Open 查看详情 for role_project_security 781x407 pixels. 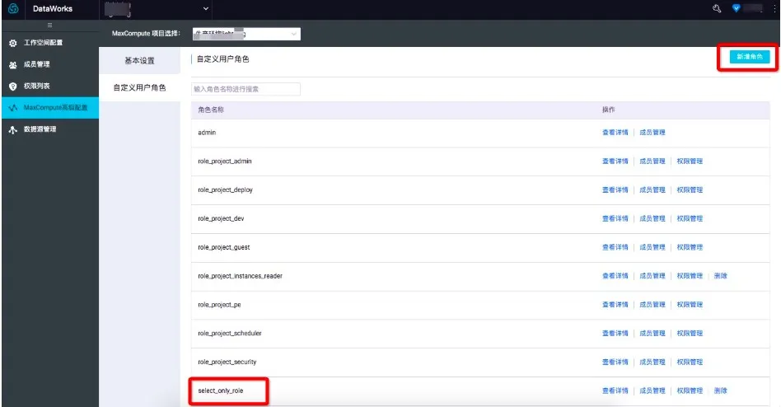615,363
